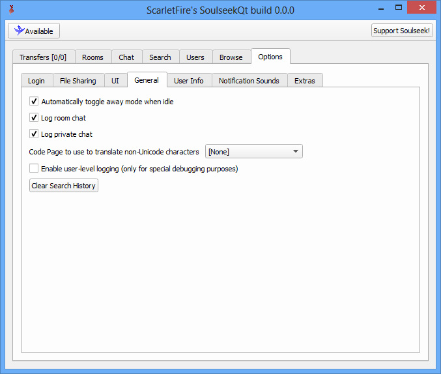441x374 pixels.
Task: Open the Rooms tab
Action: [x=92, y=57]
